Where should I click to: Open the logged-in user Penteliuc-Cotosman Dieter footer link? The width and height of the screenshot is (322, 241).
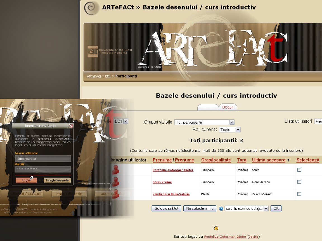[226, 237]
